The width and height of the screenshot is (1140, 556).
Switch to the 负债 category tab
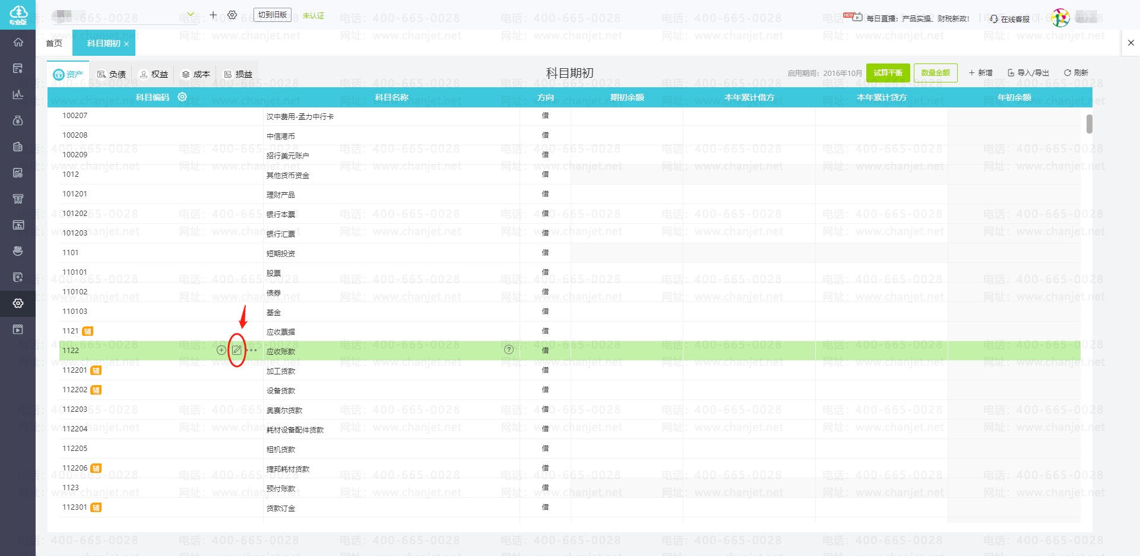[x=112, y=74]
